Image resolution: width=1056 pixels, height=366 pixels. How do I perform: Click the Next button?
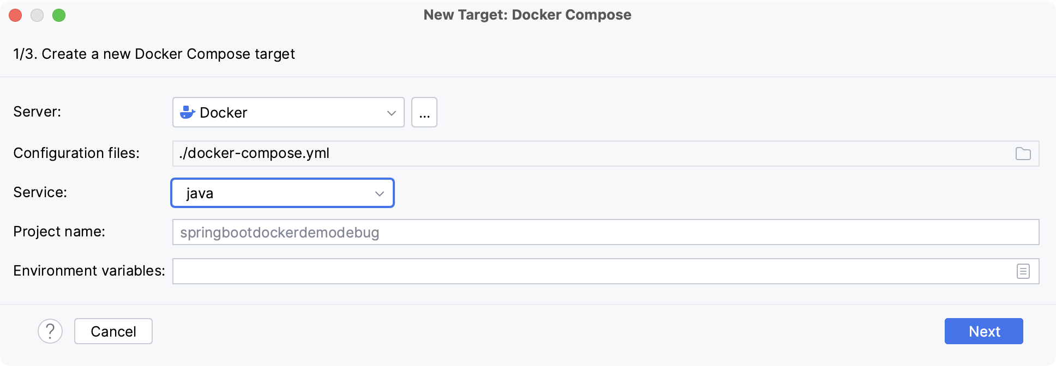click(983, 331)
